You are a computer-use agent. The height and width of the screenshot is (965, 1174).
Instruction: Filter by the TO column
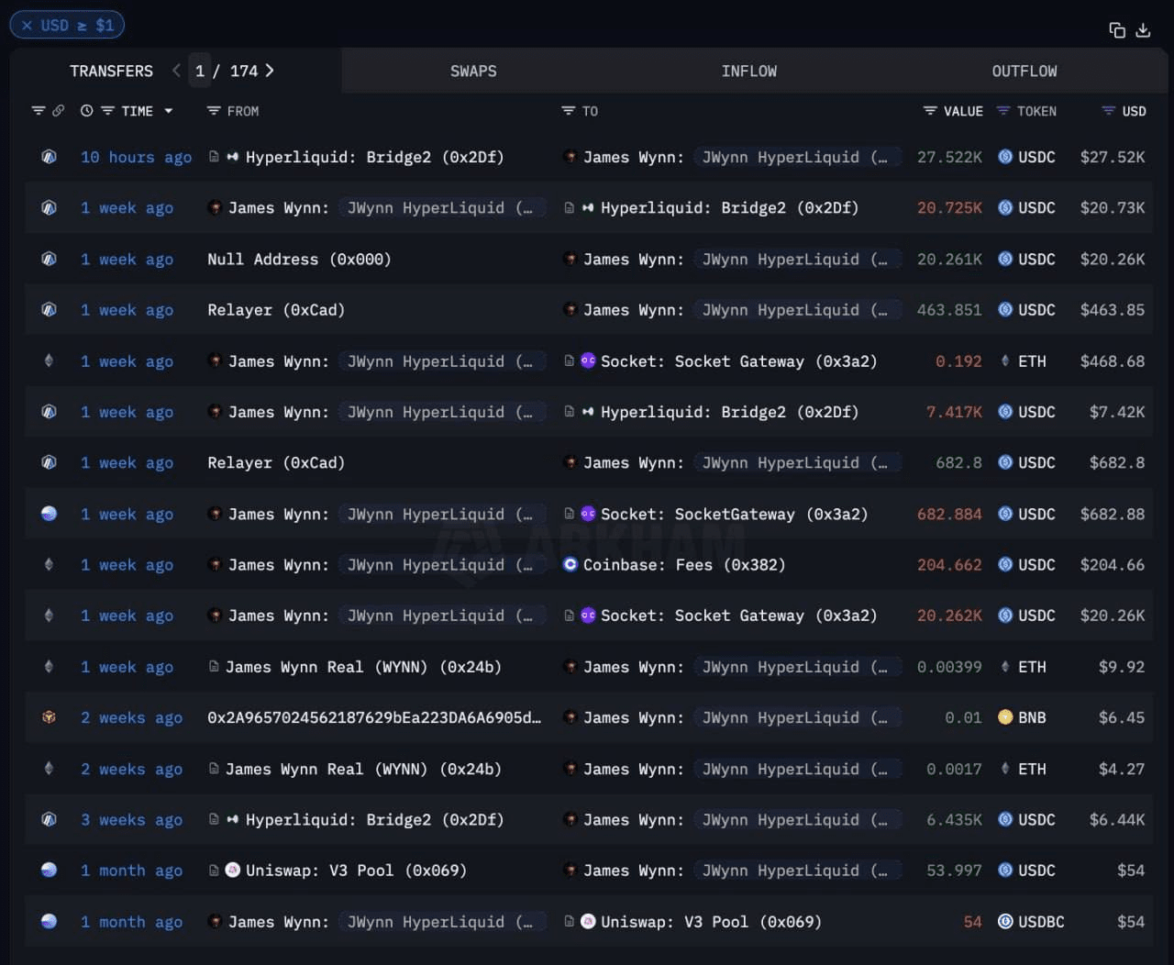[569, 111]
